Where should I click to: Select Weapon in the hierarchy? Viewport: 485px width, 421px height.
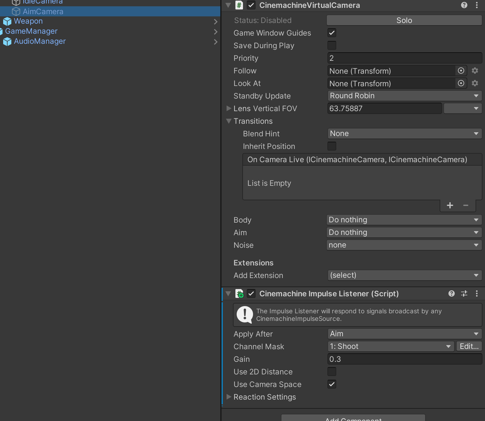(28, 21)
